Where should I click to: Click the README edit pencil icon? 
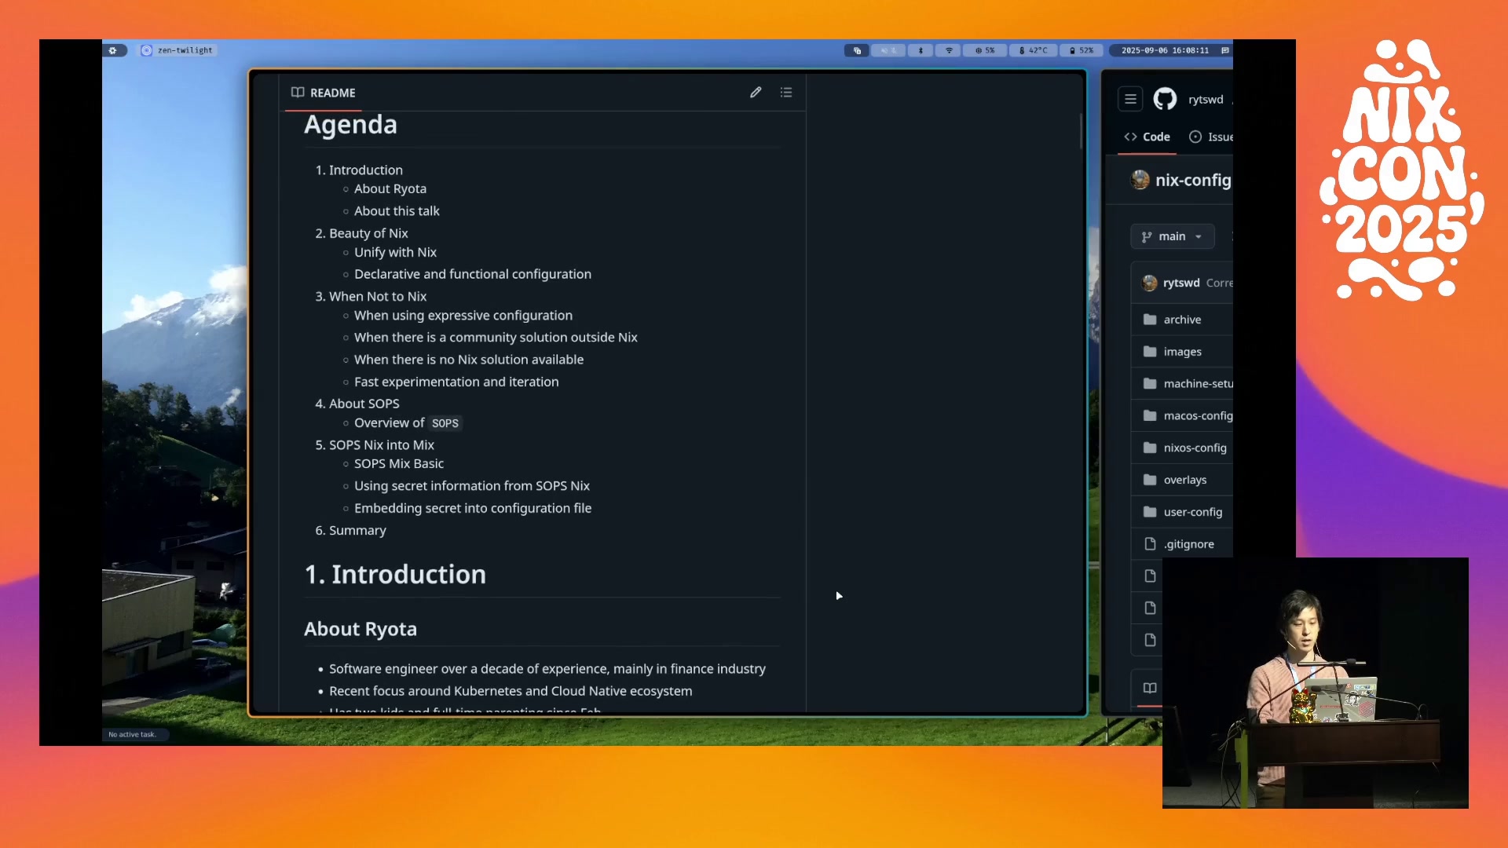click(x=756, y=93)
